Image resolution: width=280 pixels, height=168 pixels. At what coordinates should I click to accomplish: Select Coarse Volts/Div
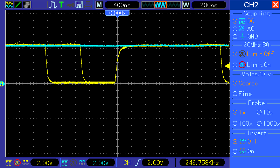(245, 83)
